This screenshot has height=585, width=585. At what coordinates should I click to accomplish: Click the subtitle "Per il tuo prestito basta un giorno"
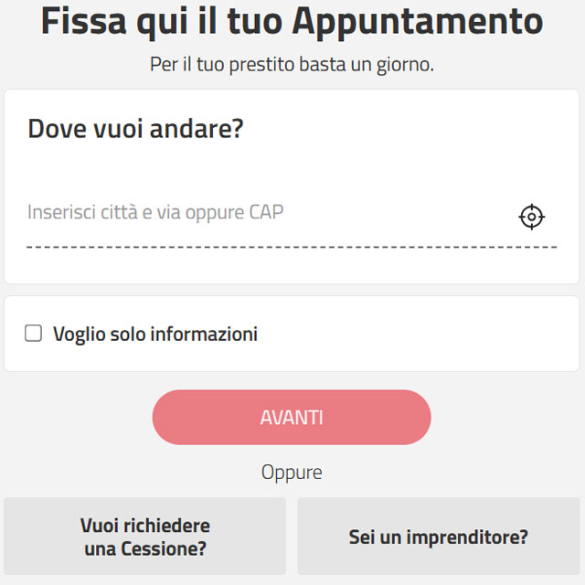point(292,66)
